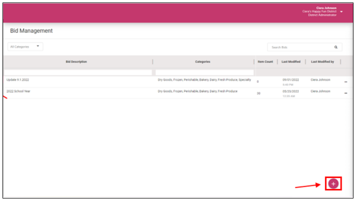
Task: Click the Bid Description filter box
Action: (x=78, y=72)
